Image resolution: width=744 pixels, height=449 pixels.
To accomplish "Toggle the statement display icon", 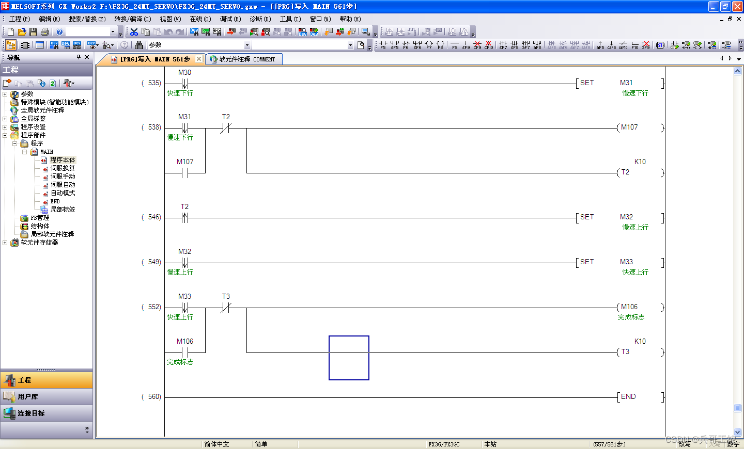I will [686, 45].
